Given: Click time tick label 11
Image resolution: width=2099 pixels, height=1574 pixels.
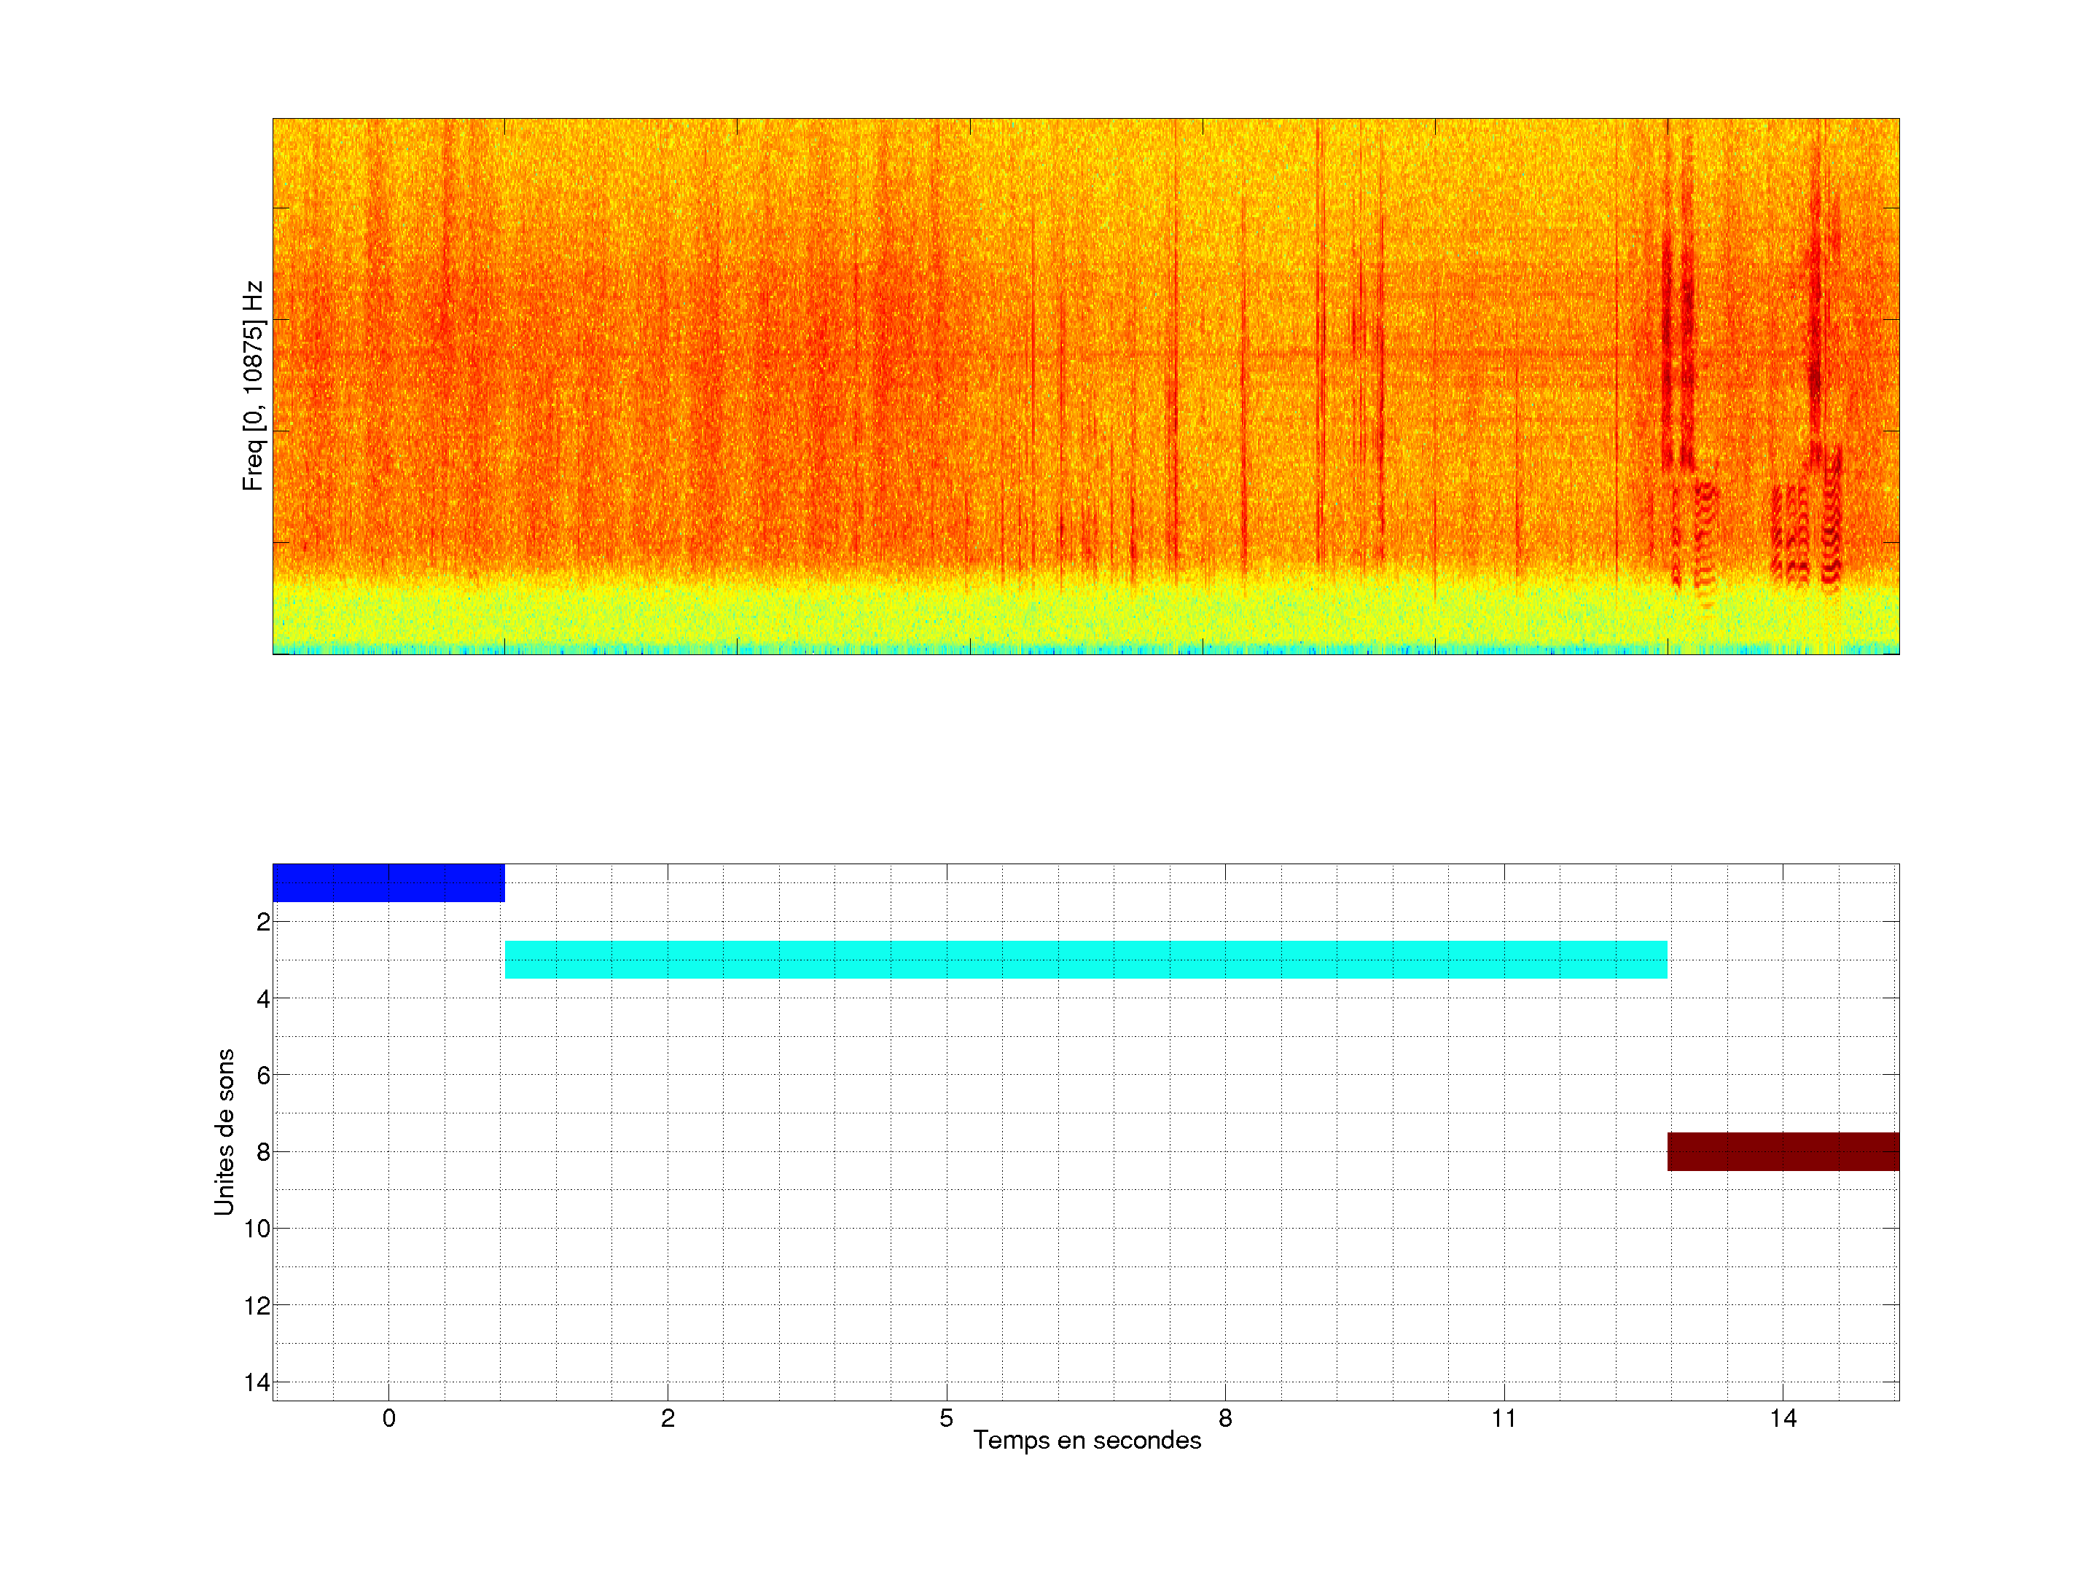Looking at the screenshot, I should [x=1504, y=1418].
